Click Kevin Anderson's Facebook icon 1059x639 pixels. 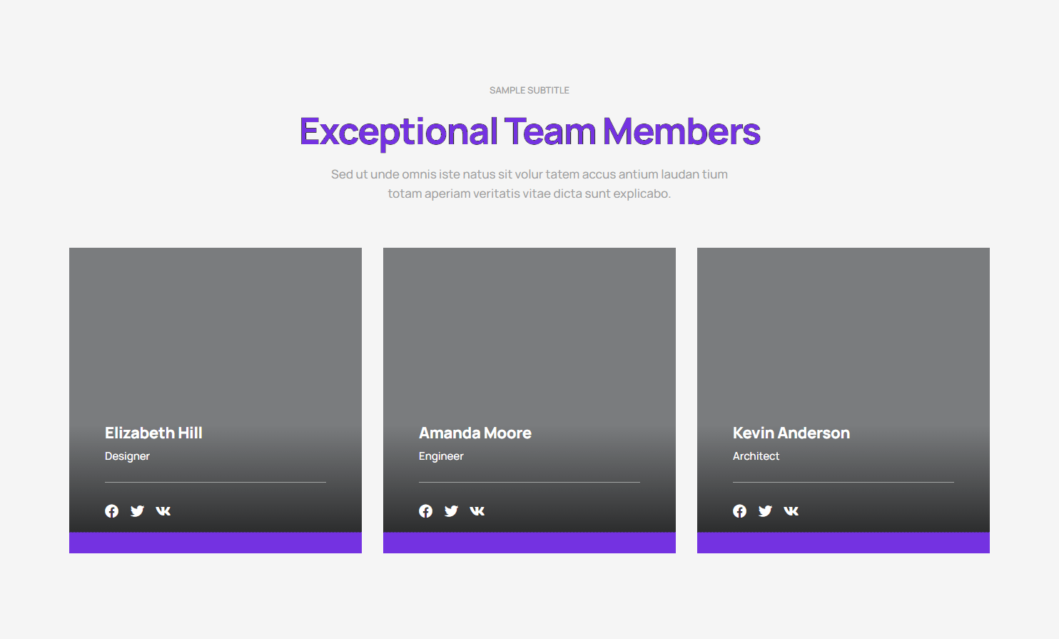740,511
